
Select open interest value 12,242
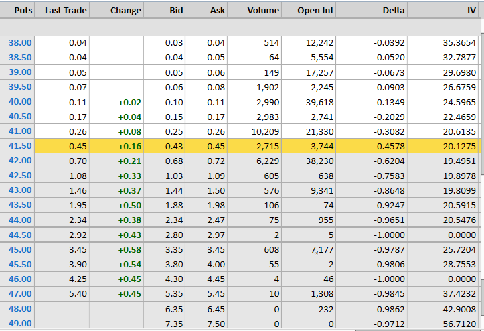pyautogui.click(x=319, y=43)
